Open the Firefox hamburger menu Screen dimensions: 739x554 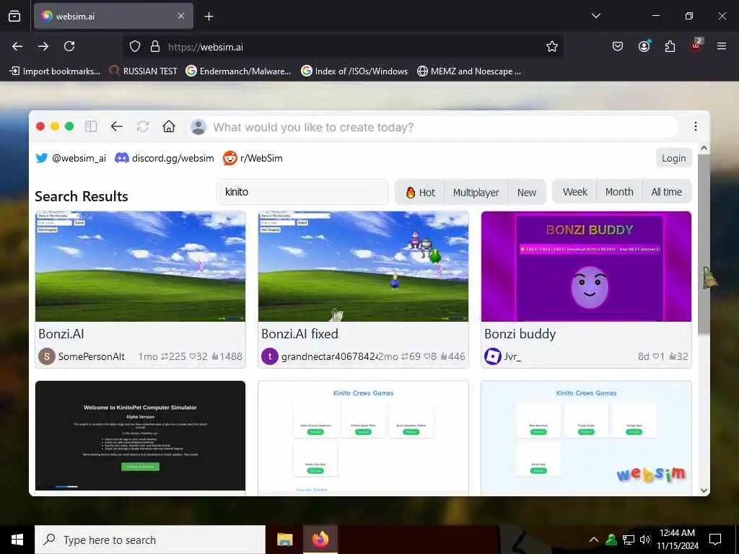pyautogui.click(x=722, y=46)
